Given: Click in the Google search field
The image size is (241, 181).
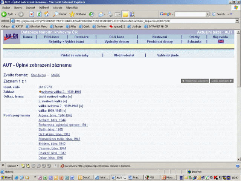Looking at the screenshot, I should (190, 14).
